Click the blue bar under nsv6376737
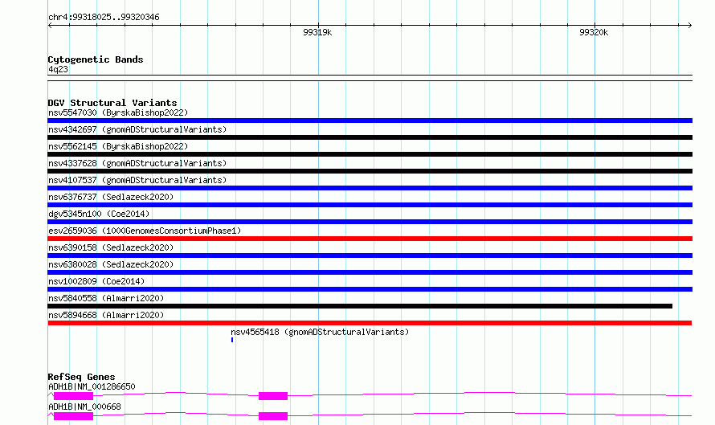This screenshot has height=425, width=715. coord(370,205)
